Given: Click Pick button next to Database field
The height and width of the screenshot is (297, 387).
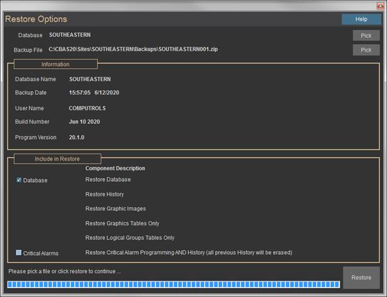Looking at the screenshot, I should pos(366,36).
